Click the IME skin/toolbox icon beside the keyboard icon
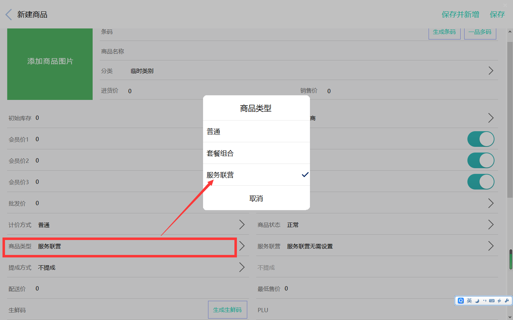This screenshot has height=320, width=513. (x=499, y=301)
